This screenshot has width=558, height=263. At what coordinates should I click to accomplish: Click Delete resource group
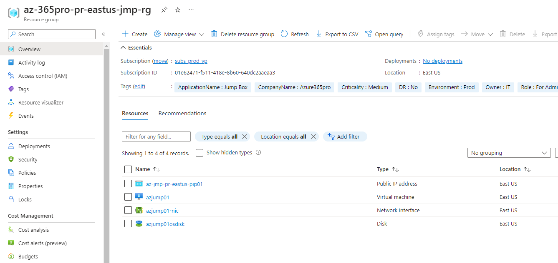[x=242, y=34]
